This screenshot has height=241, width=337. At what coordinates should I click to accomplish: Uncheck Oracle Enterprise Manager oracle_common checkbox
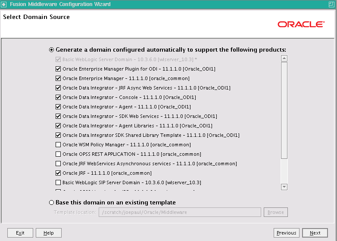coord(58,78)
